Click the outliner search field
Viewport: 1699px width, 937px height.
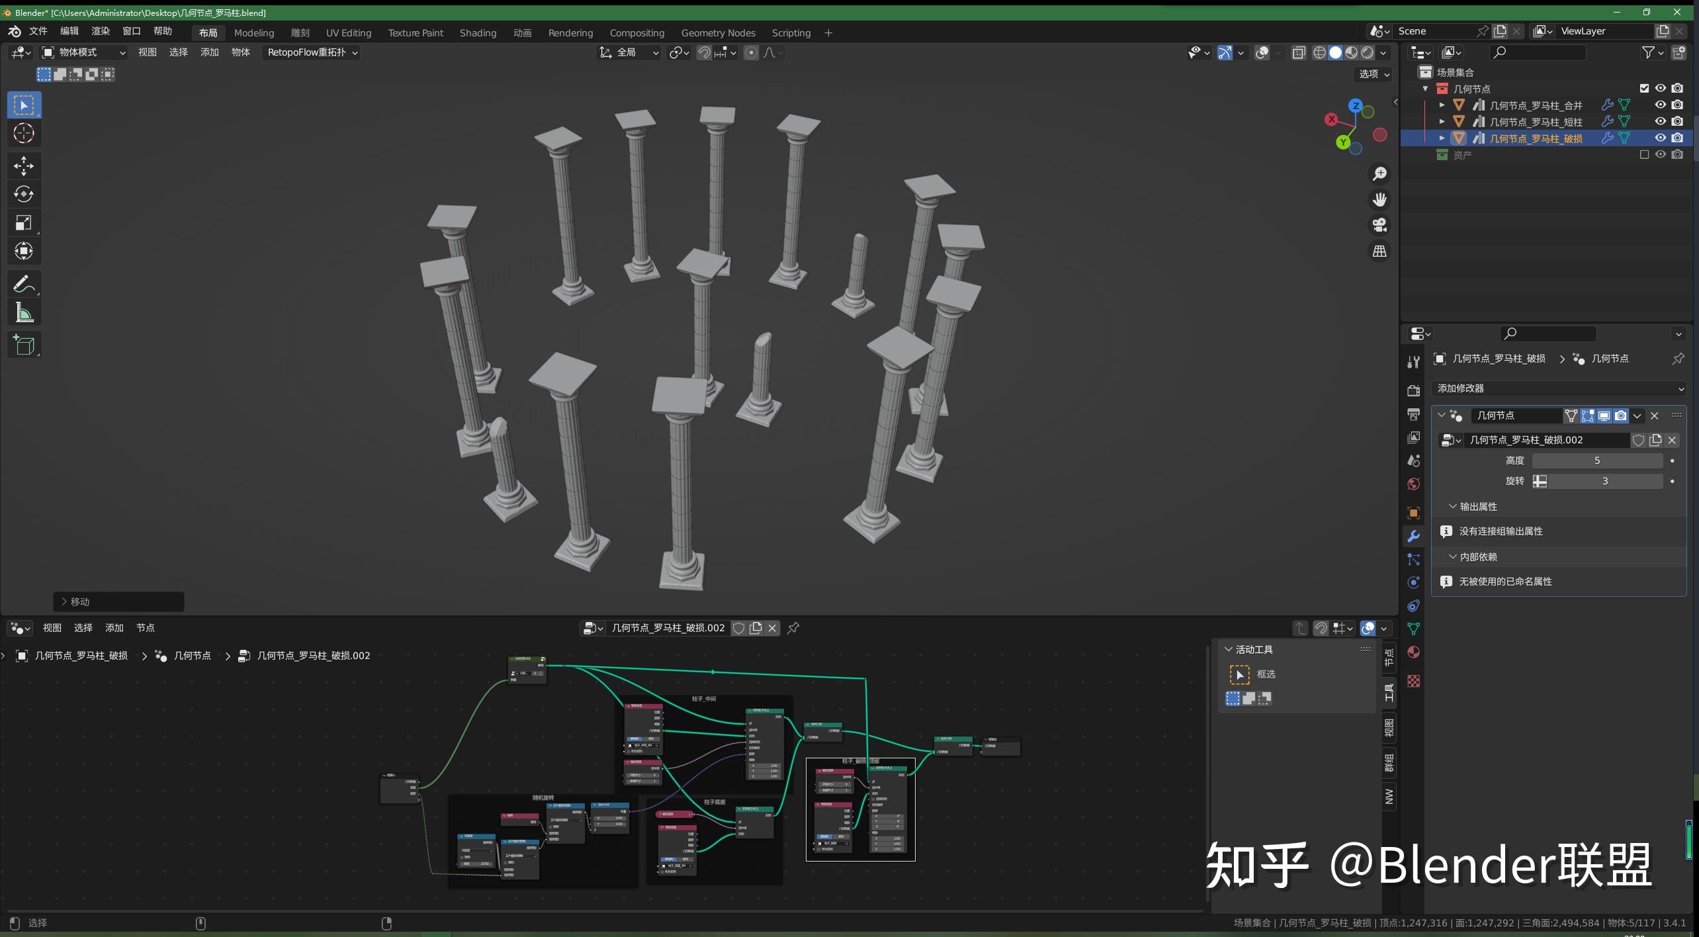pos(1538,52)
